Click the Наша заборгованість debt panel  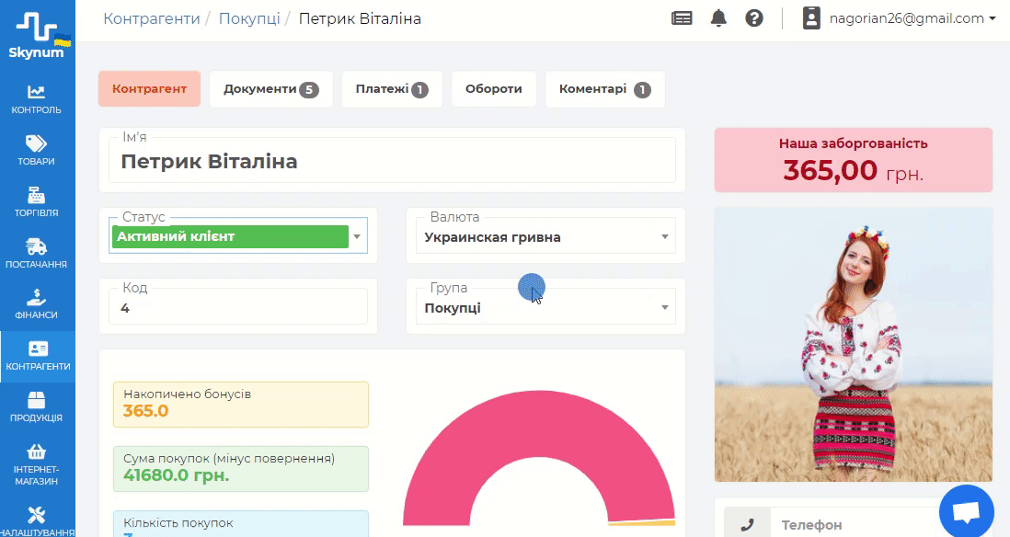[x=854, y=160]
